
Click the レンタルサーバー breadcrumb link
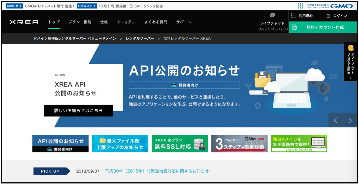tap(140, 38)
